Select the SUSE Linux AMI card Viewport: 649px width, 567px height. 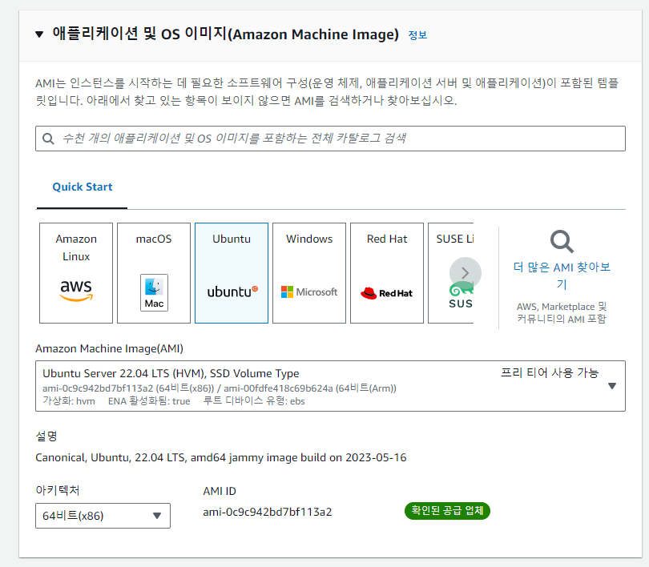tap(451, 273)
